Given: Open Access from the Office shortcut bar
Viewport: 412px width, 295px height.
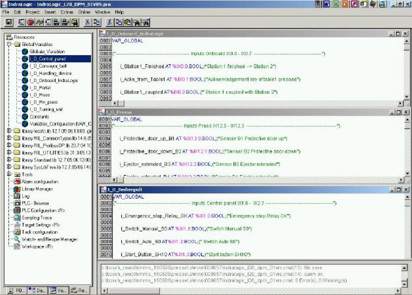Looking at the screenshot, I should (x=354, y=4).
